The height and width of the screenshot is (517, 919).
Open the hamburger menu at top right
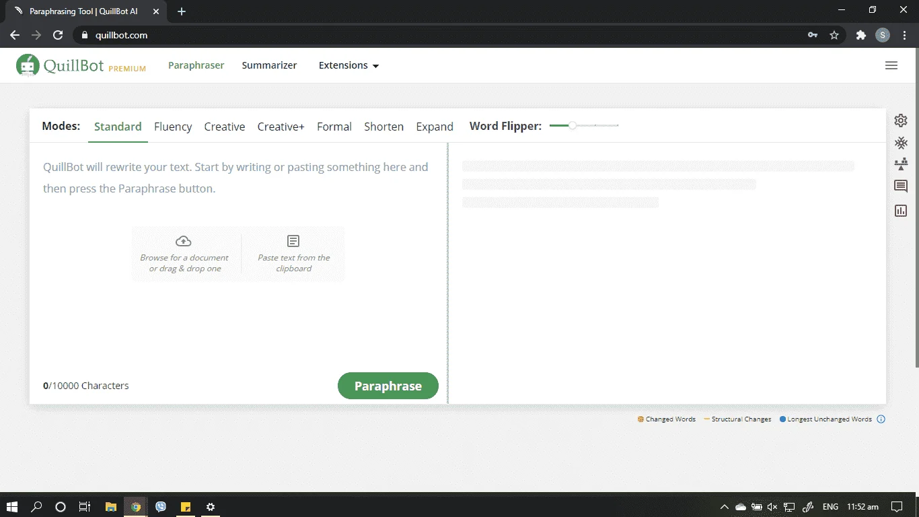pyautogui.click(x=891, y=65)
